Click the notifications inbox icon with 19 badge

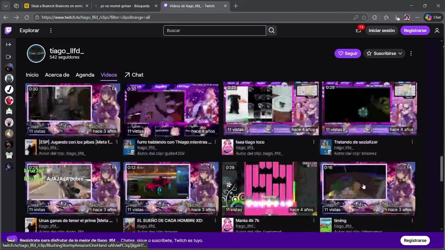point(358,30)
